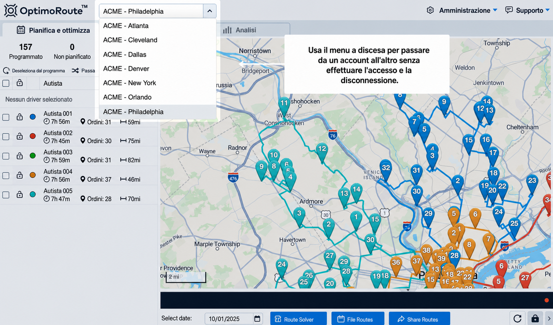
Task: Click orange map pin number 36
Action: [396, 266]
